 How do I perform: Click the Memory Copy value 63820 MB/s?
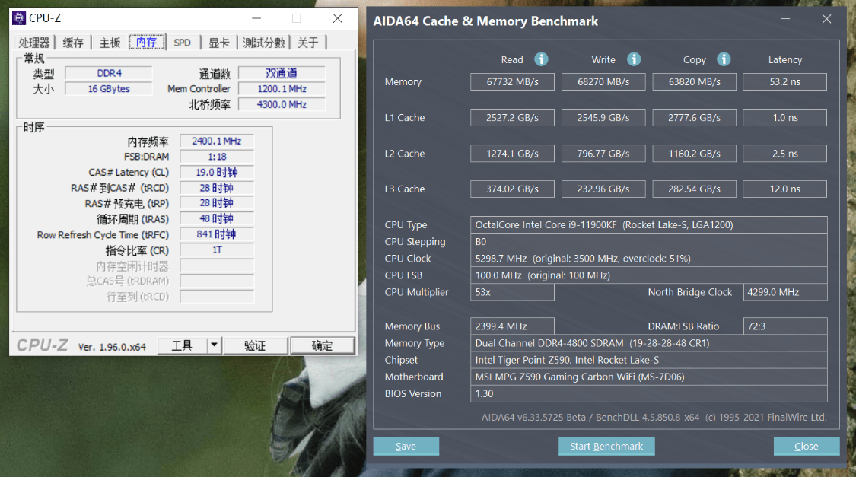695,82
